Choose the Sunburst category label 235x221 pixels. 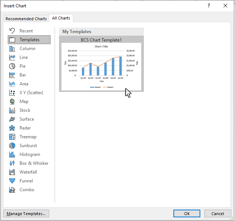(x=28, y=146)
